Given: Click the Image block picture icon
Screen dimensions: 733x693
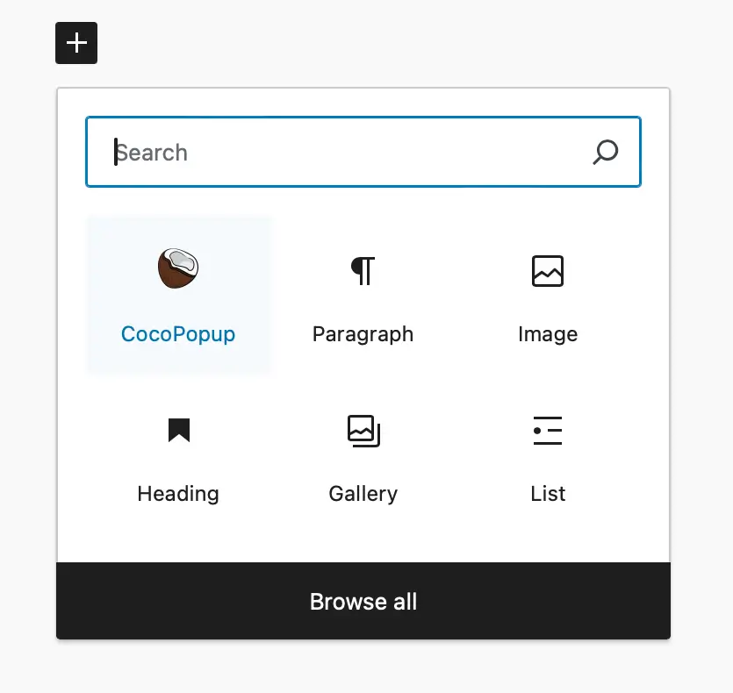Looking at the screenshot, I should pos(548,271).
